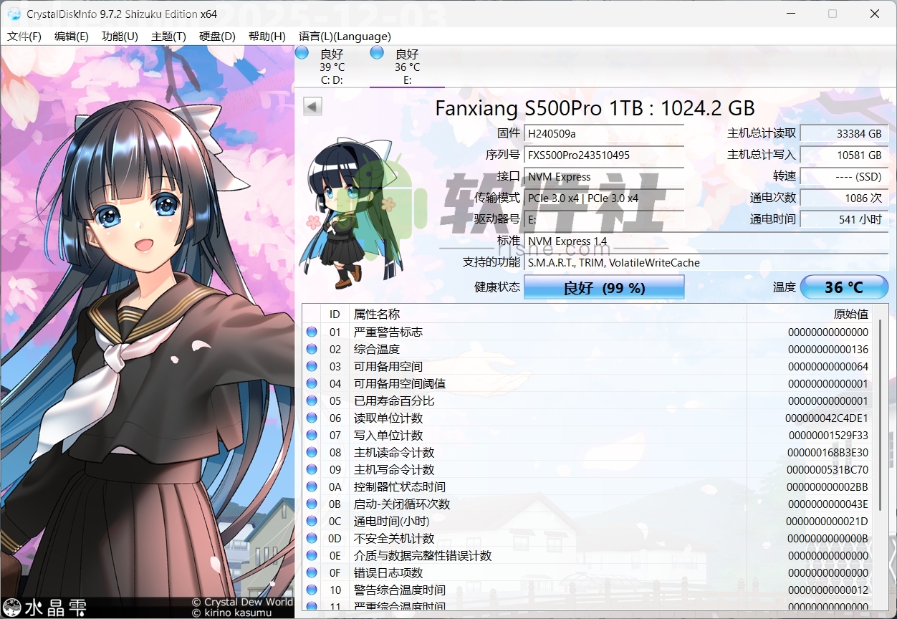Click the health dot next to 可用备用空间

(310, 366)
